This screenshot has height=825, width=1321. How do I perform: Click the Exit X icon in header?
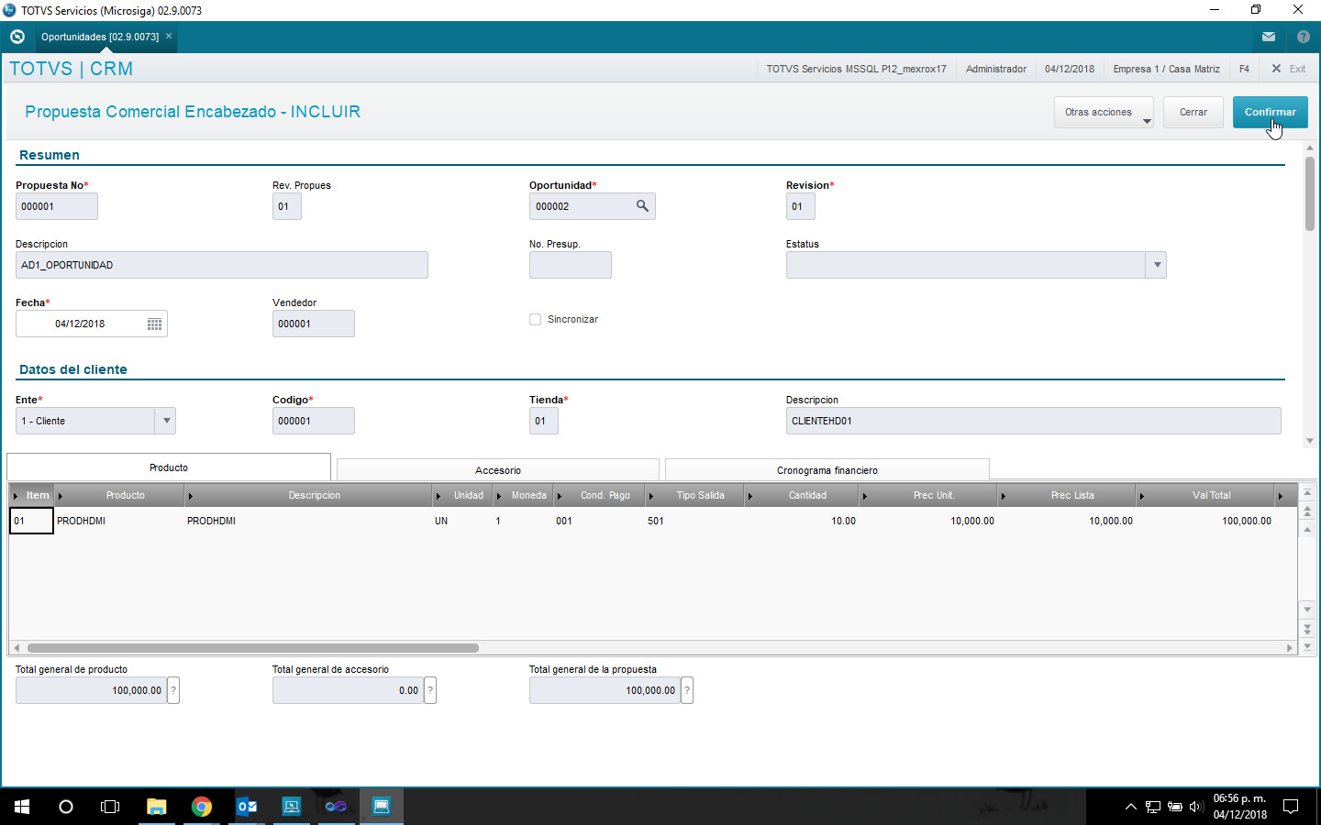(1276, 69)
